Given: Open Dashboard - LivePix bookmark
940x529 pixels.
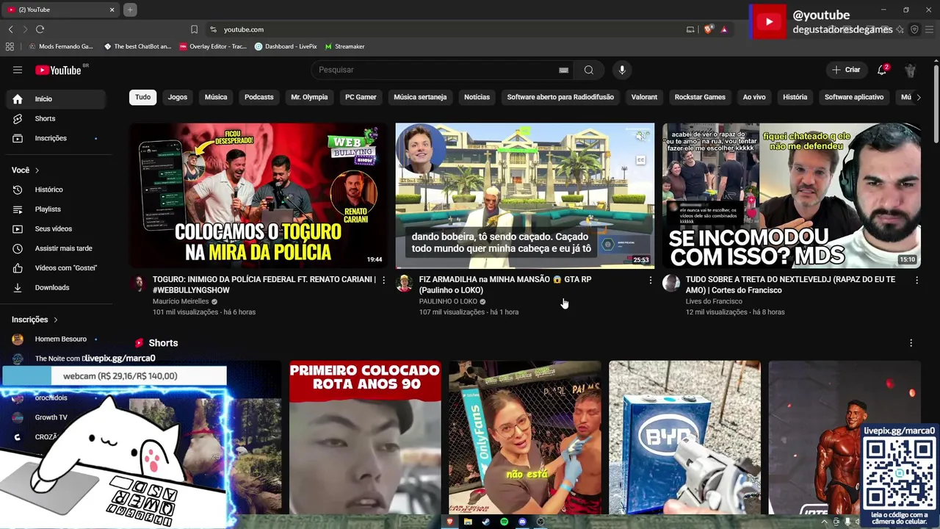Looking at the screenshot, I should pyautogui.click(x=286, y=46).
